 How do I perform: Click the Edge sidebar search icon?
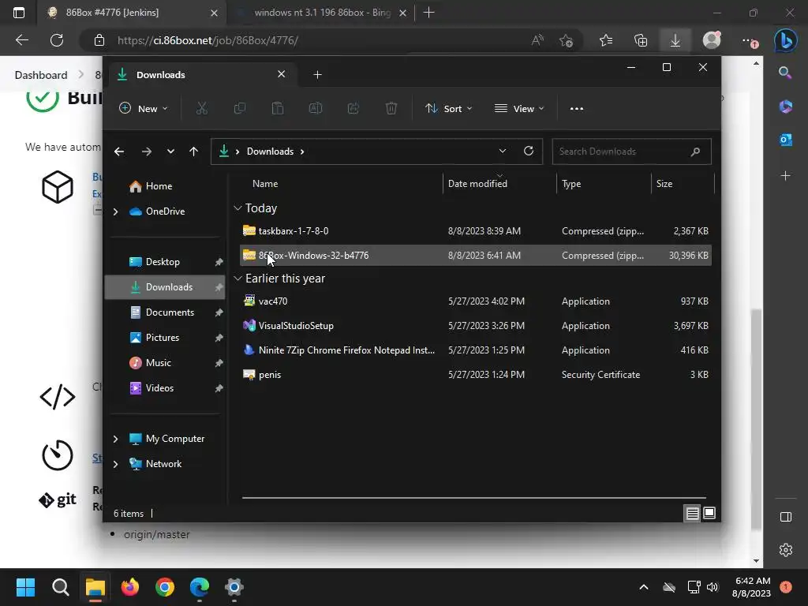point(785,73)
